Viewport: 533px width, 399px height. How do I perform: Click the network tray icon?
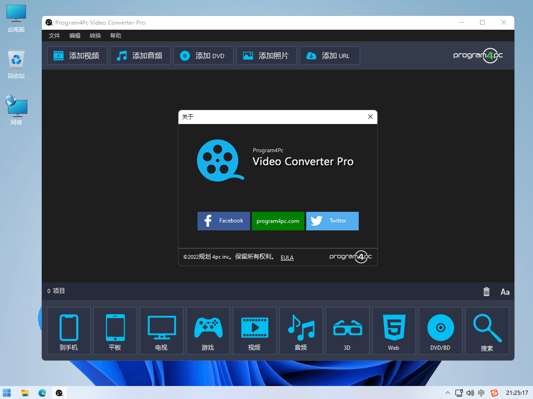[459, 393]
